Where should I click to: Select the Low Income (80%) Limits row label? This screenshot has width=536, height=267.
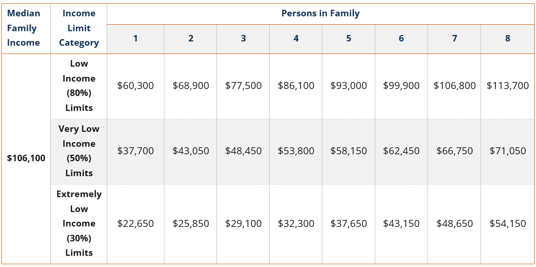pos(79,86)
